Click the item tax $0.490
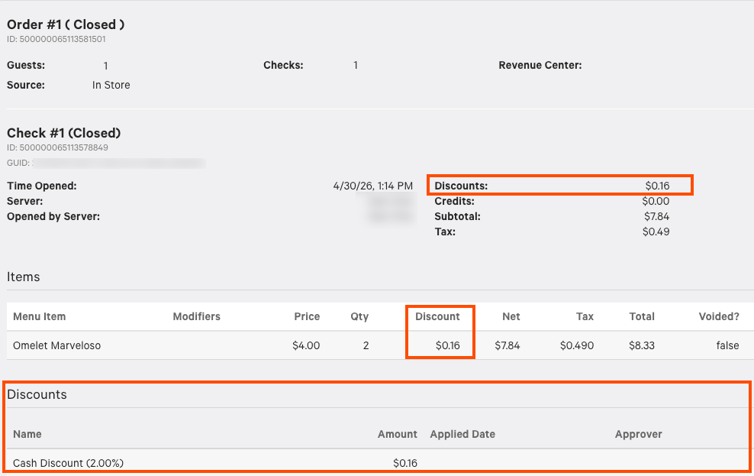 577,345
